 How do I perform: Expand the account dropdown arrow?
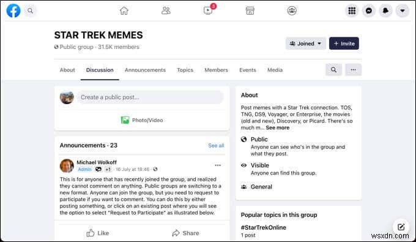403,10
